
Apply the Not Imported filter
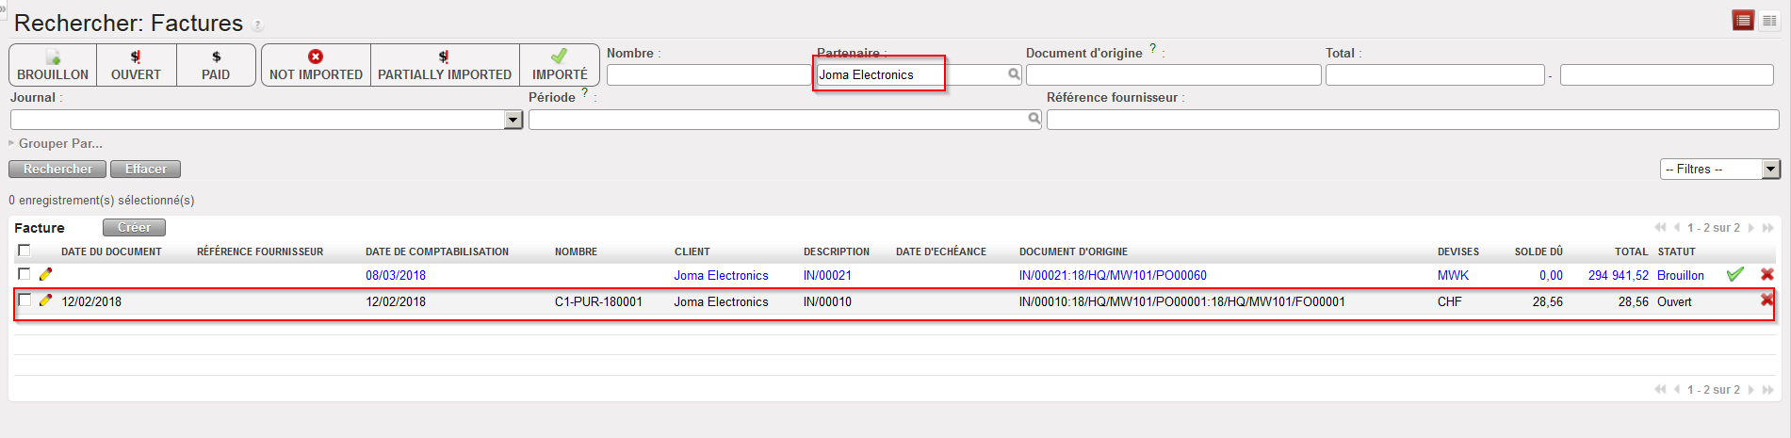pyautogui.click(x=316, y=65)
